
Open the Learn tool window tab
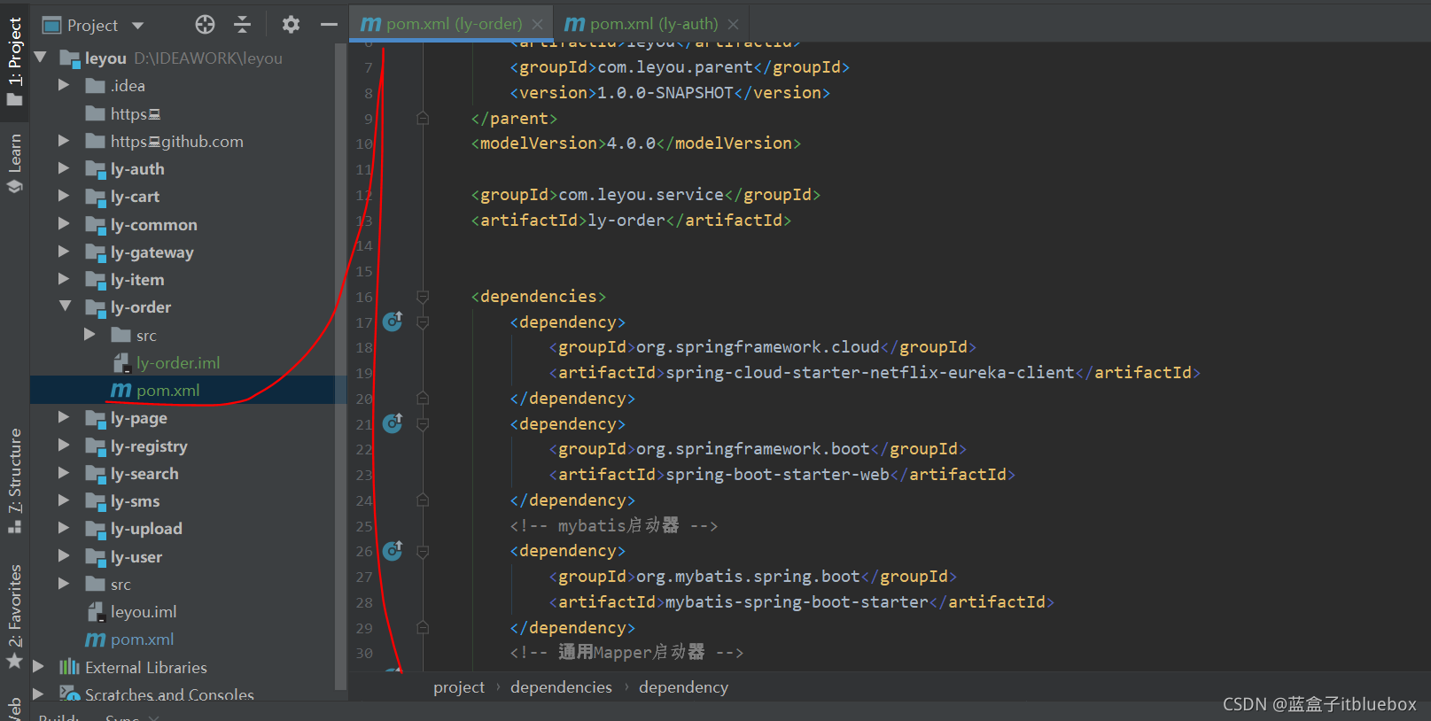coord(14,163)
